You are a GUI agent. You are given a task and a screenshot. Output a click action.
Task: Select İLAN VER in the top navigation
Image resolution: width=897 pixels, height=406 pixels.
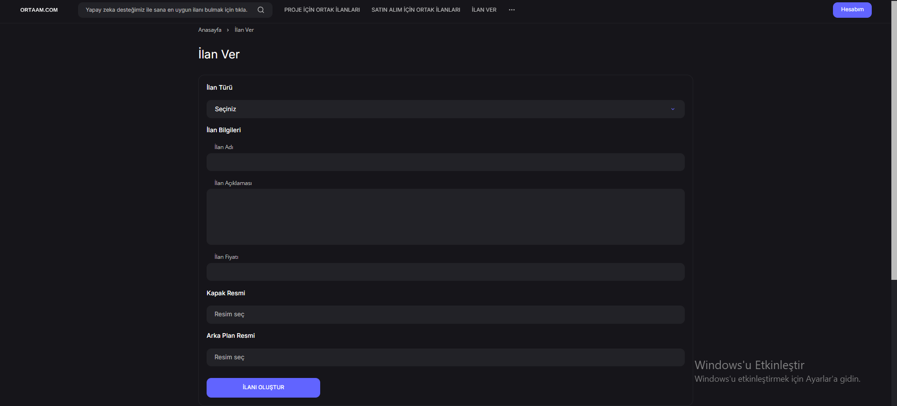coord(484,10)
